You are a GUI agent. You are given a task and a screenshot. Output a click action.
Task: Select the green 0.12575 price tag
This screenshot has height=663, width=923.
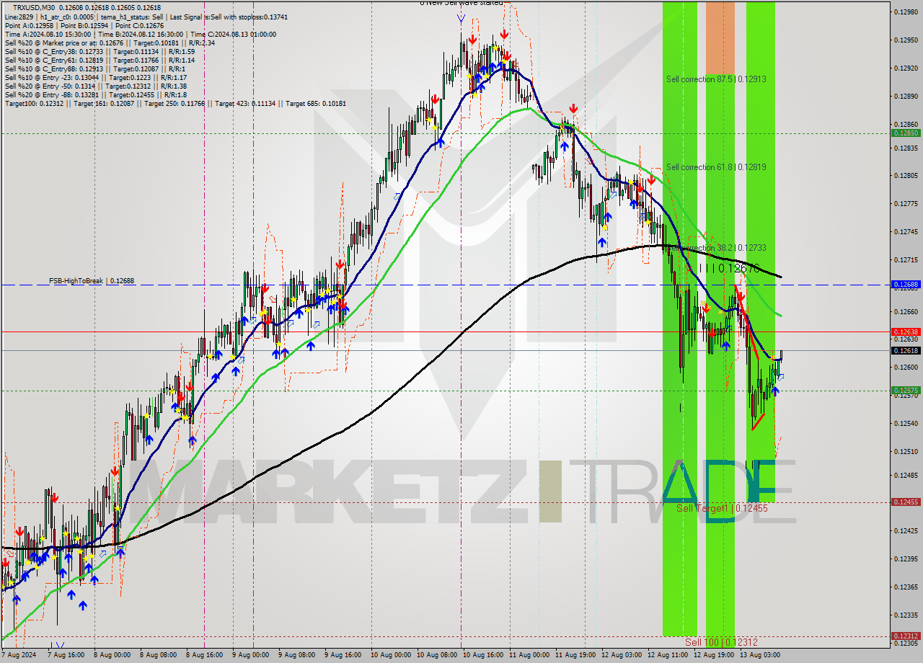(906, 391)
